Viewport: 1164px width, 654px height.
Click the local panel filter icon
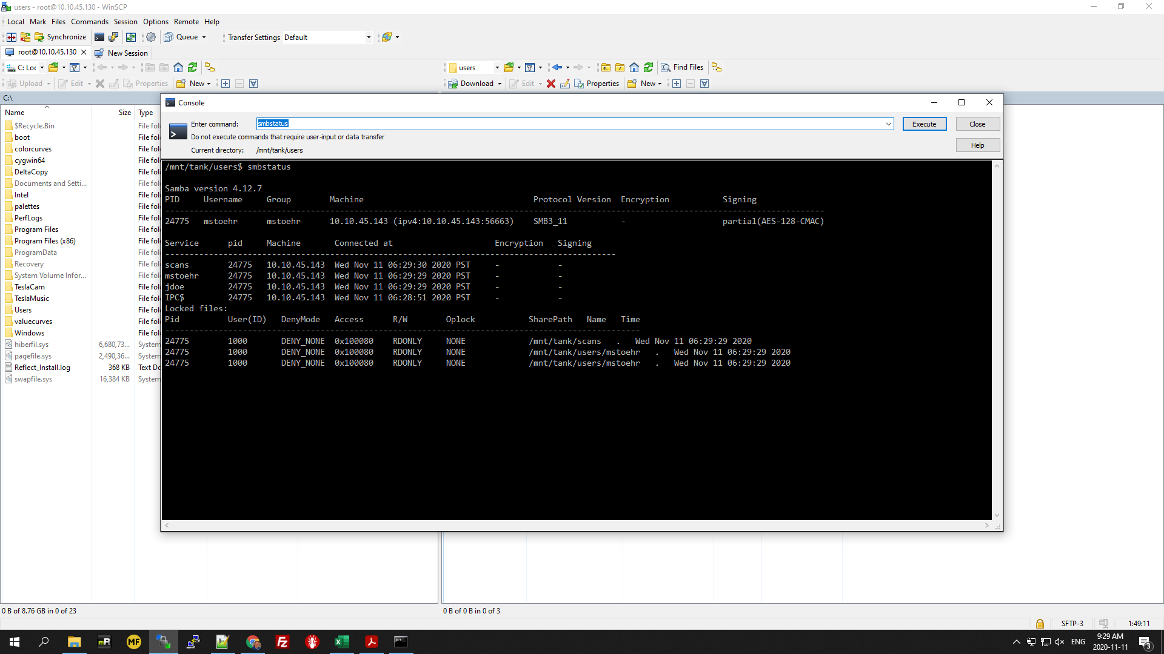pos(75,67)
